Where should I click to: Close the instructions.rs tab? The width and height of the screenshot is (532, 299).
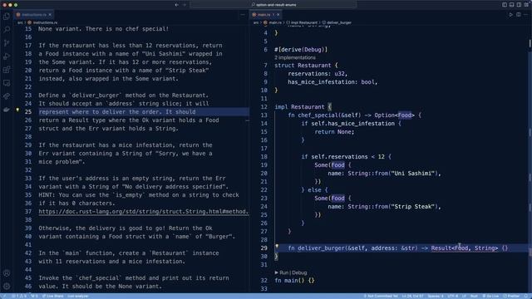point(50,15)
